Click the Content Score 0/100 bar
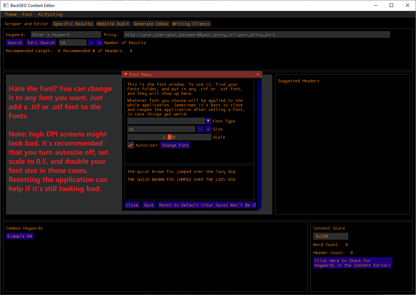The height and width of the screenshot is (295, 416). pyautogui.click(x=330, y=236)
